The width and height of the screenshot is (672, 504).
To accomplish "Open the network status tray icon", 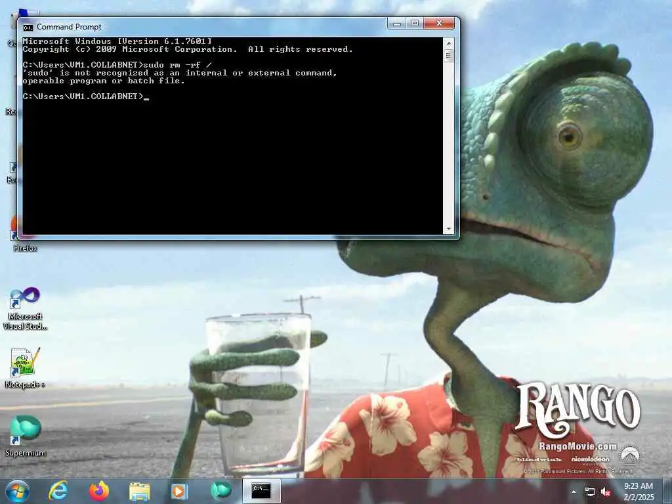I will click(590, 492).
